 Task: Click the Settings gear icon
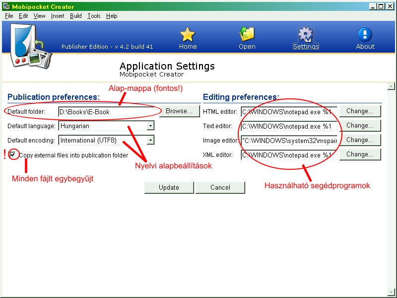pos(306,34)
